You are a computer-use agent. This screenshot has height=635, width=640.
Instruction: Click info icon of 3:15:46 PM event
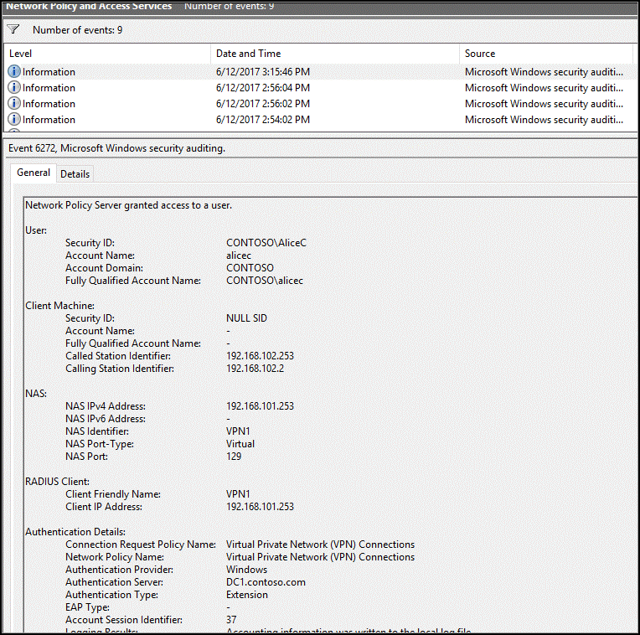14,71
